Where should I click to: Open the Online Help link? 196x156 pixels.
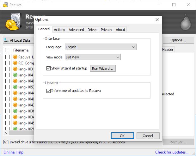coord(13,152)
